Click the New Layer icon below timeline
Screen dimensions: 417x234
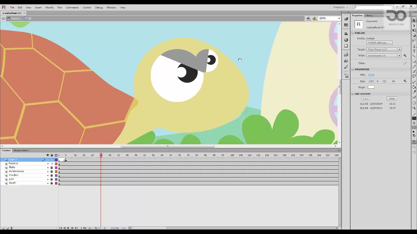pos(3,228)
